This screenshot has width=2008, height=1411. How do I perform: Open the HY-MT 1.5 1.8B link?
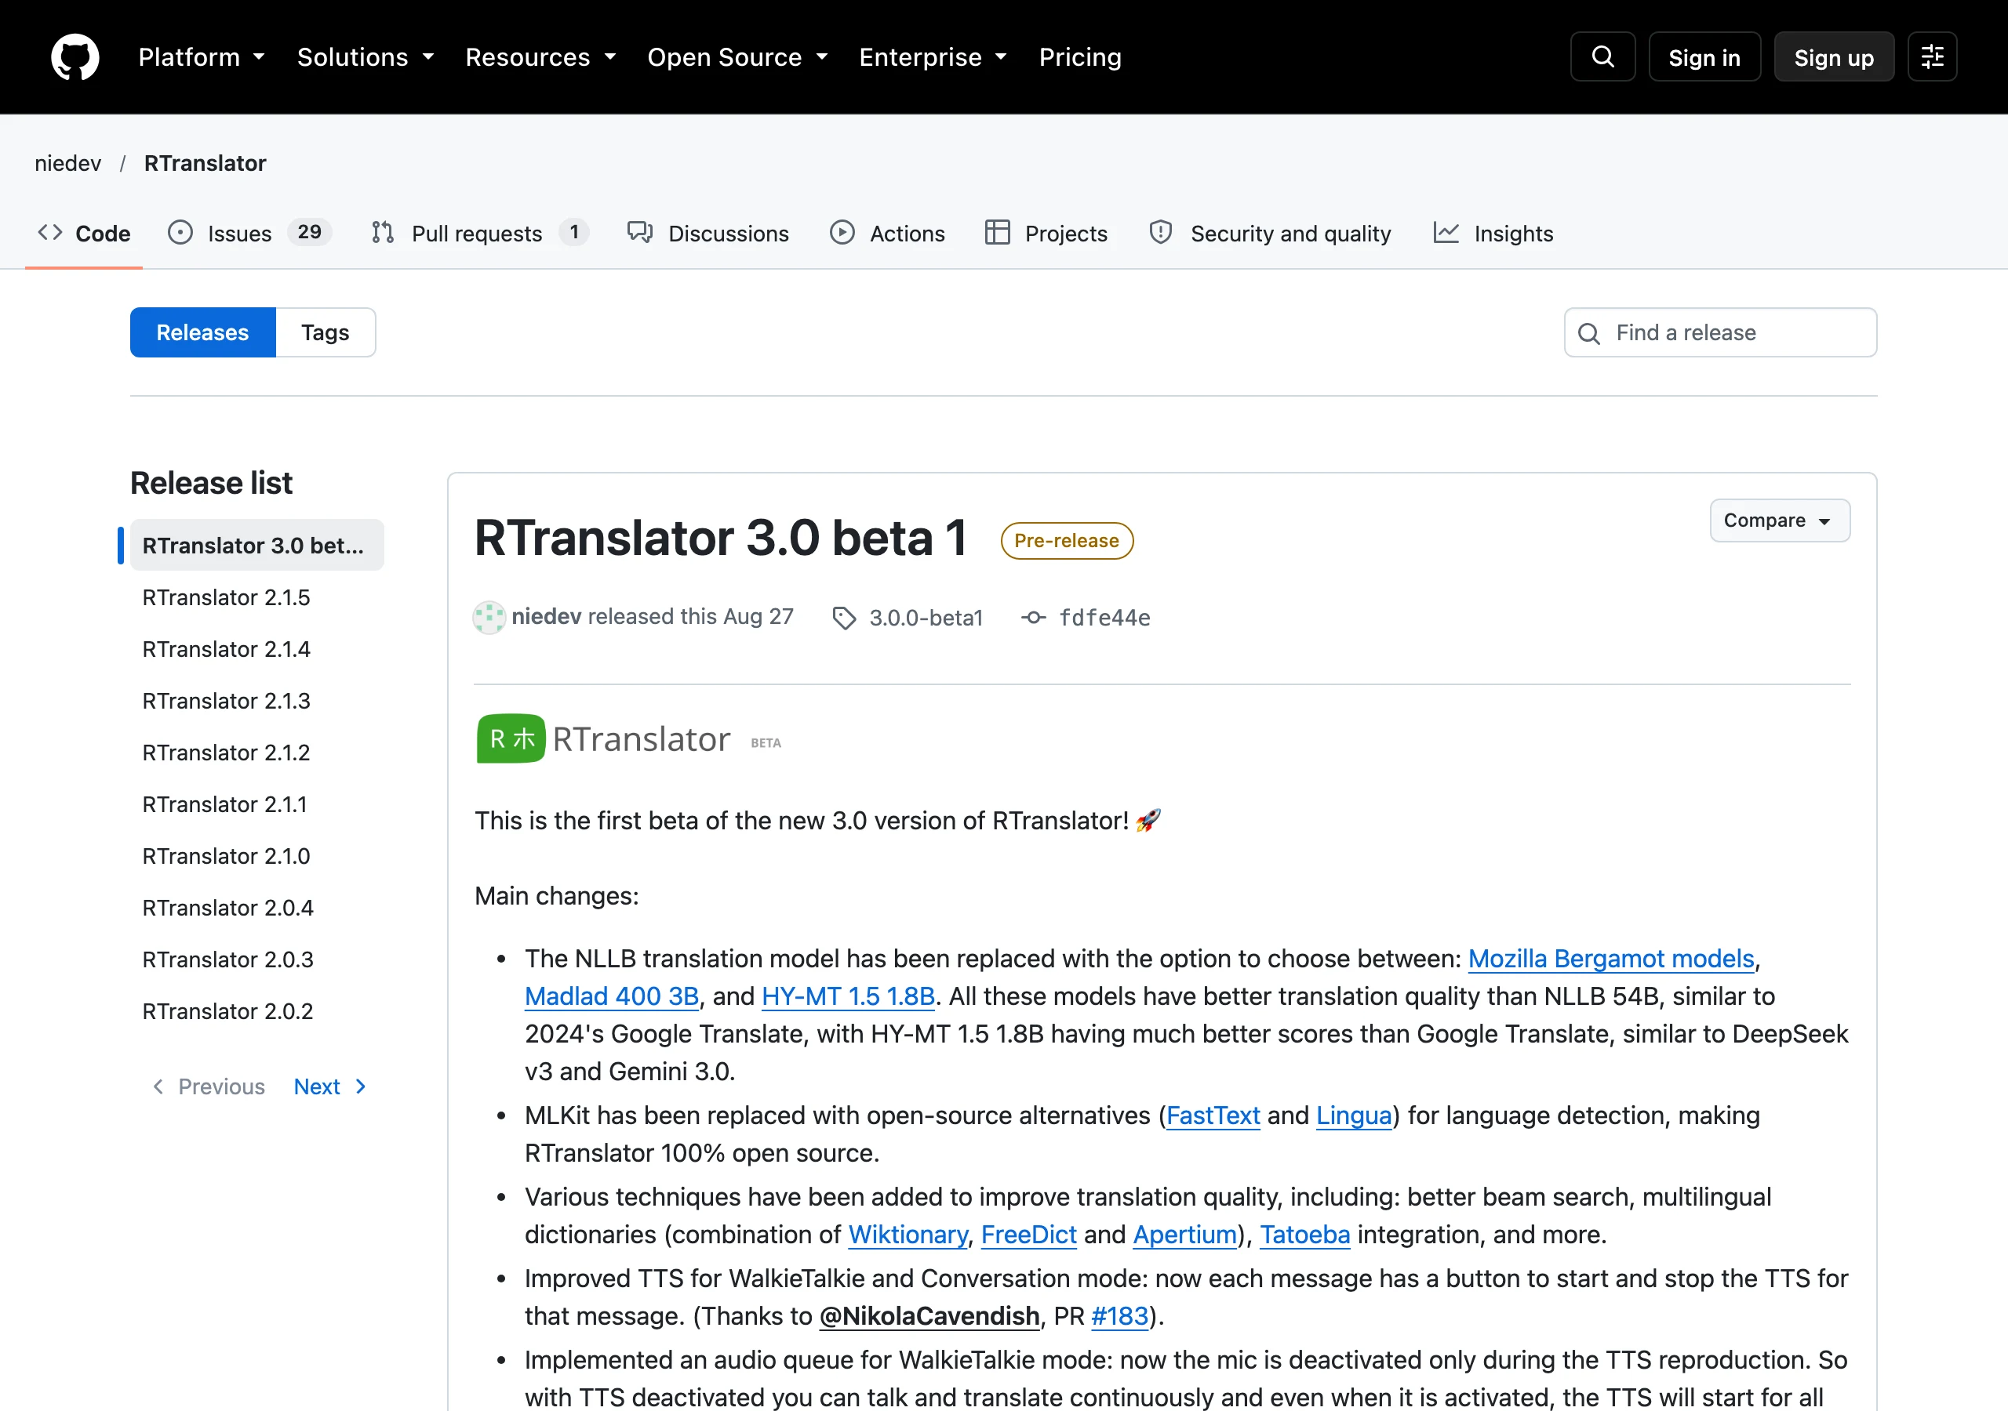849,996
